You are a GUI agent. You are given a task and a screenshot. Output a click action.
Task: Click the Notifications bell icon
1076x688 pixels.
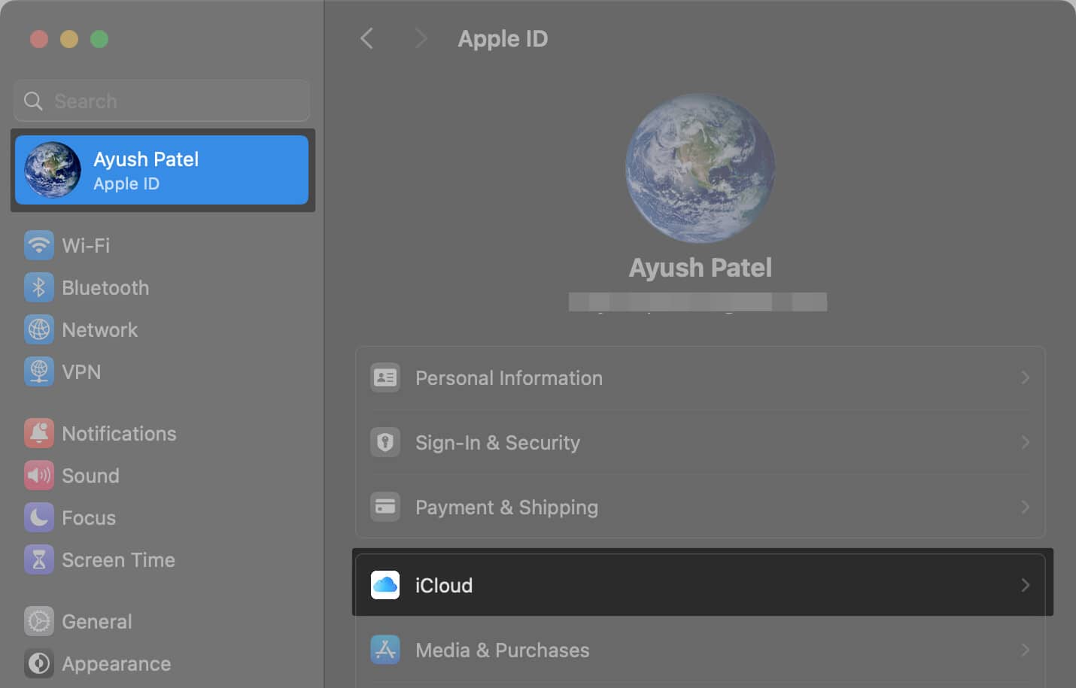click(x=38, y=433)
